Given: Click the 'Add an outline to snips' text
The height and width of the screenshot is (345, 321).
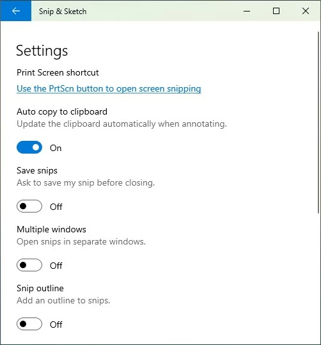Looking at the screenshot, I should point(63,301).
